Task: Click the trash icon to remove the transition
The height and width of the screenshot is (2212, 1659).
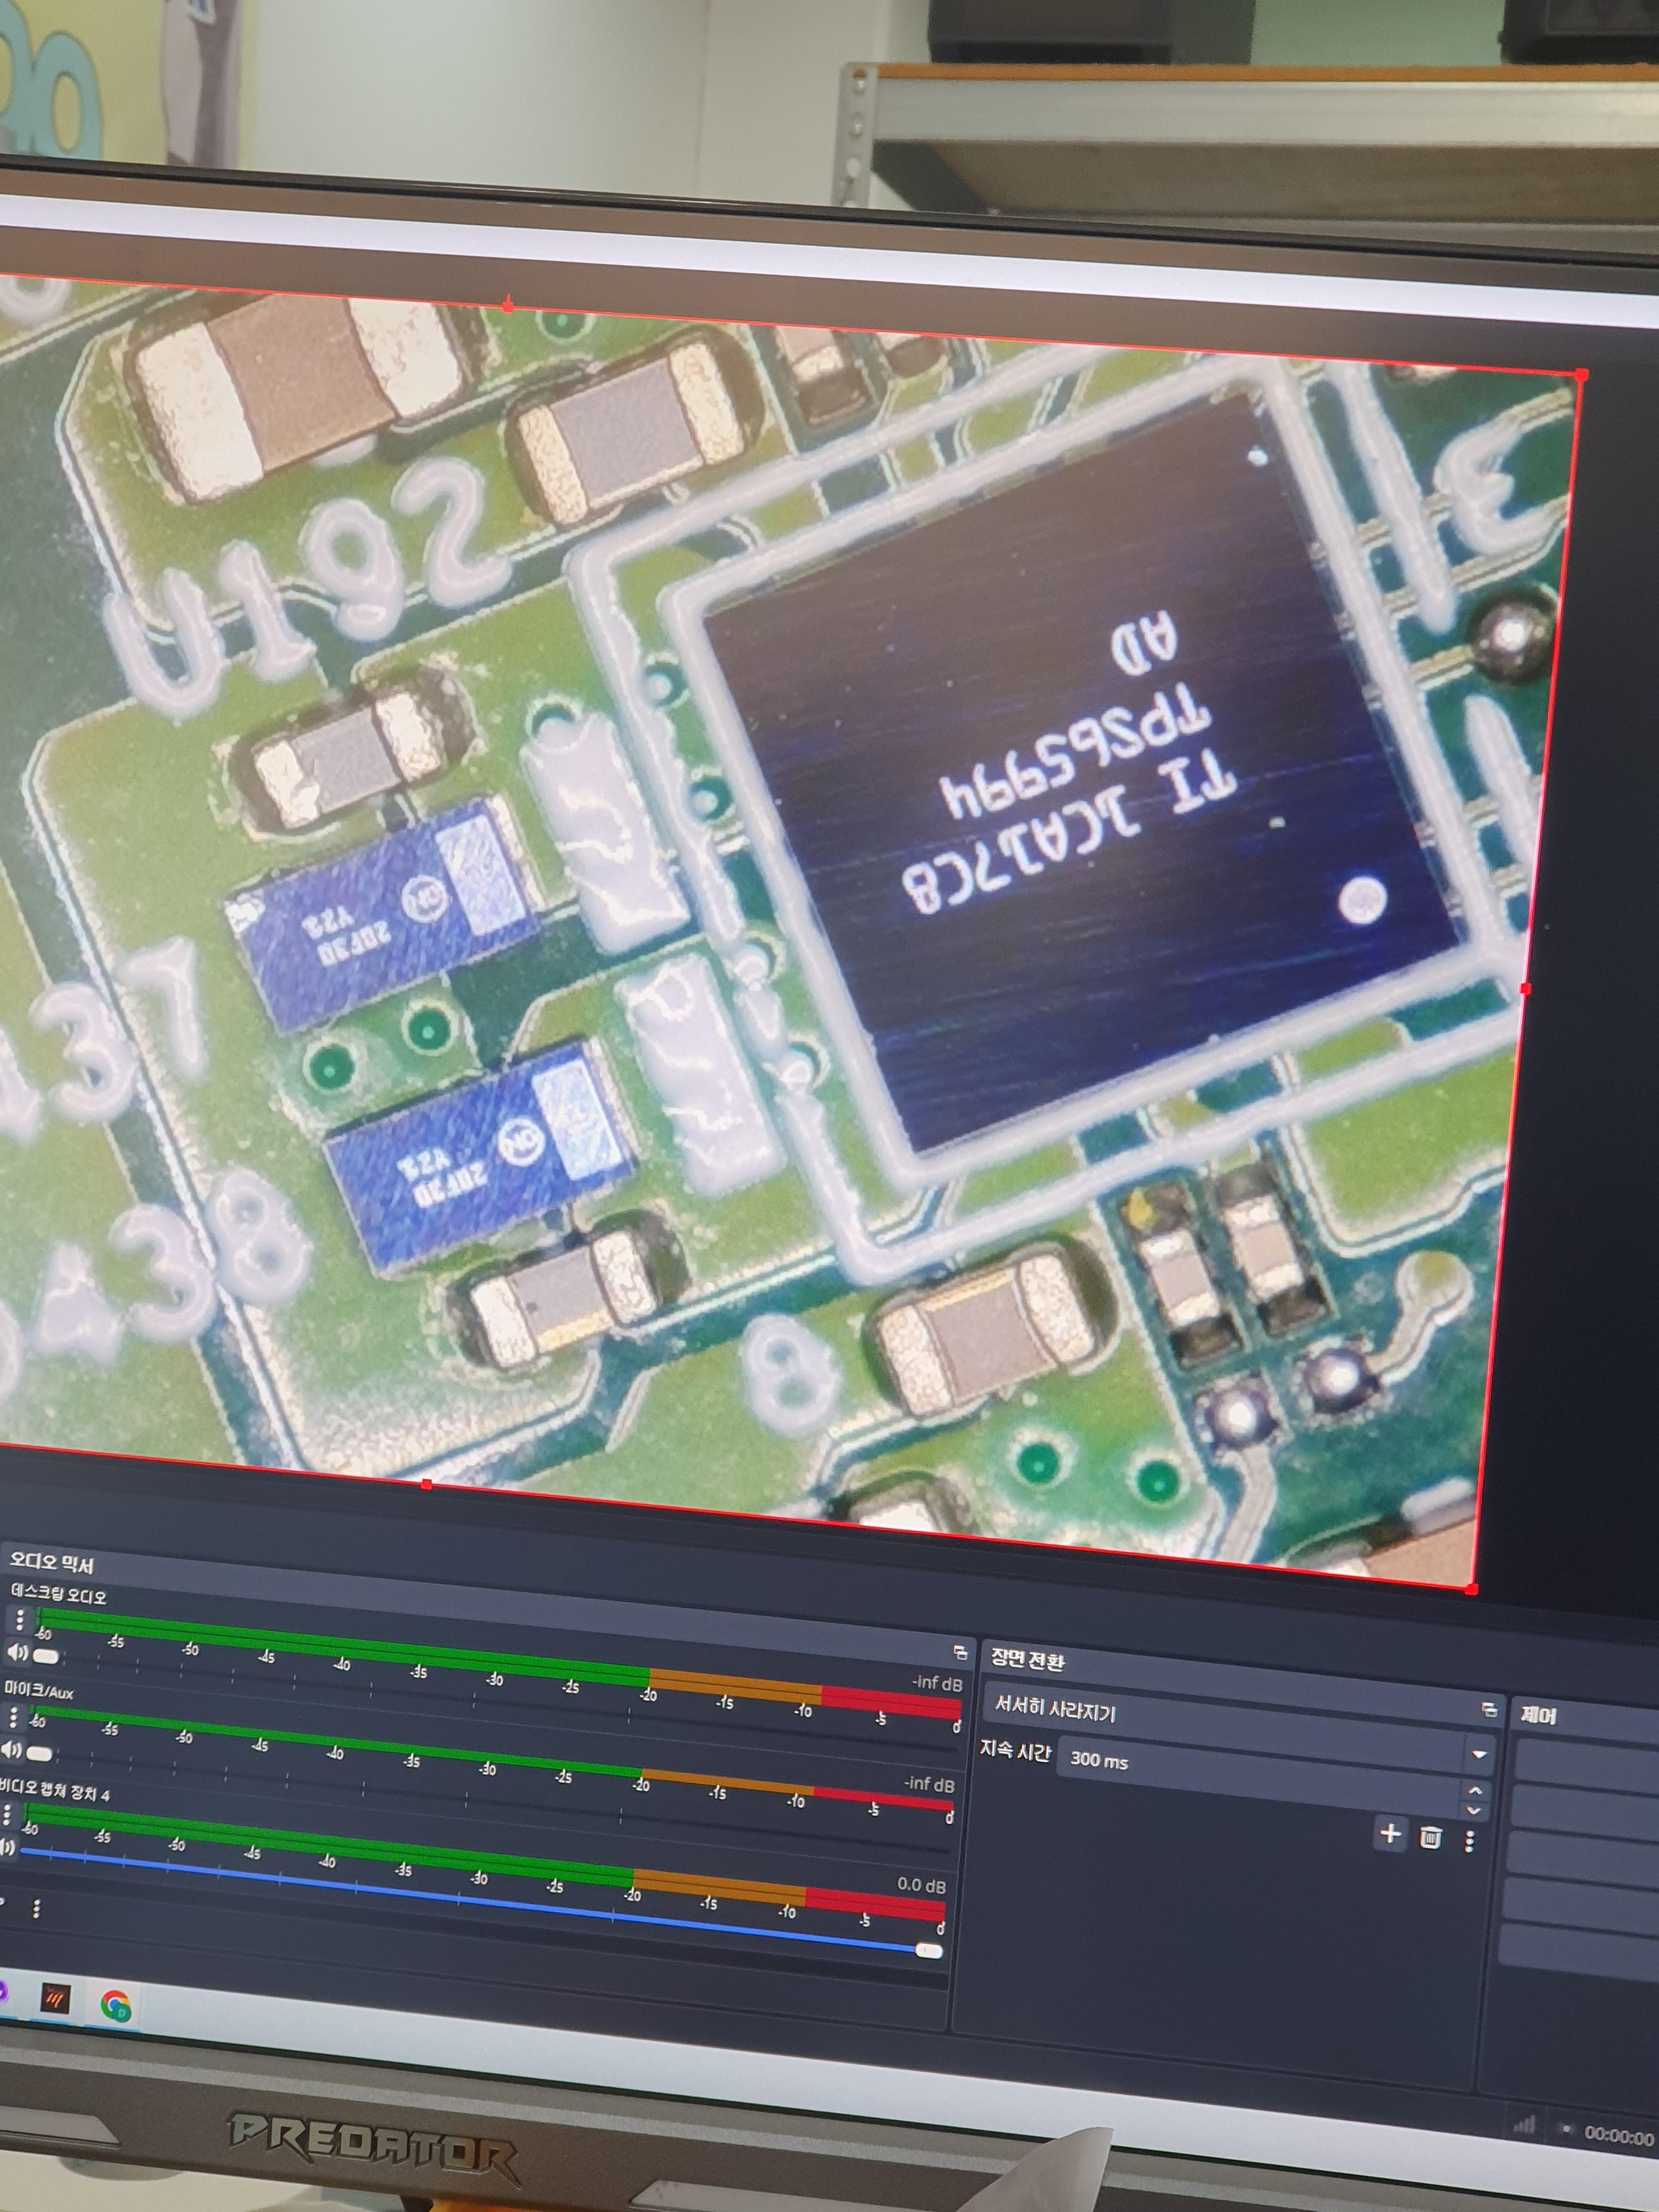Action: (x=1431, y=1837)
